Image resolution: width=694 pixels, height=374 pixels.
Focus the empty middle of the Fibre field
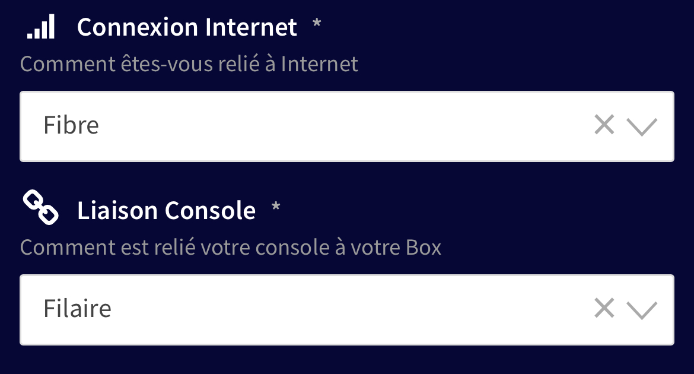click(345, 126)
